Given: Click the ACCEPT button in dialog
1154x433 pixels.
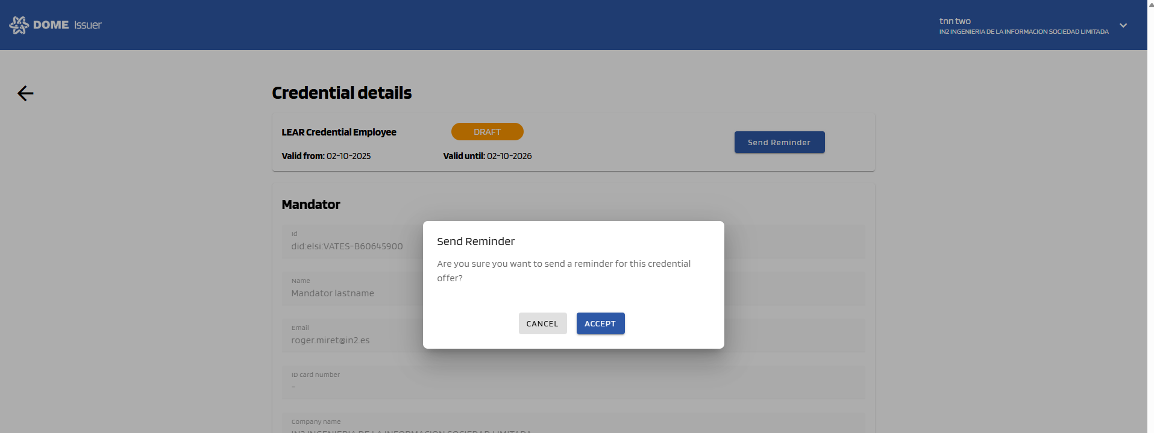Looking at the screenshot, I should tap(600, 323).
